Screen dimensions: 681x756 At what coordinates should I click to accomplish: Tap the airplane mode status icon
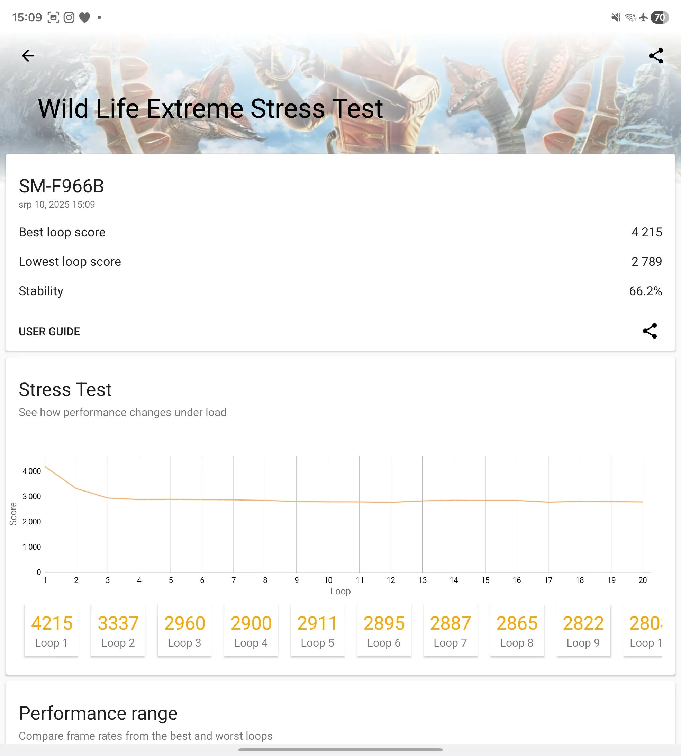(x=643, y=18)
